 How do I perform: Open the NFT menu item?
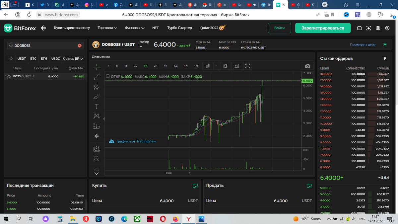point(156,28)
